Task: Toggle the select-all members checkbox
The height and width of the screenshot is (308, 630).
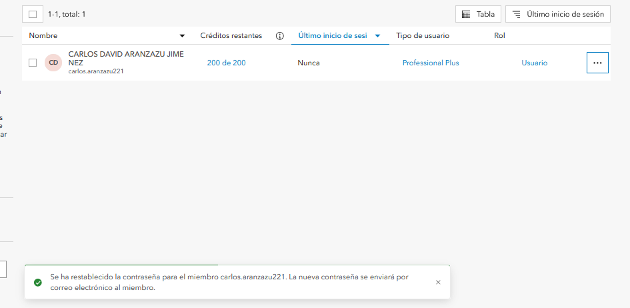Action: 33,15
